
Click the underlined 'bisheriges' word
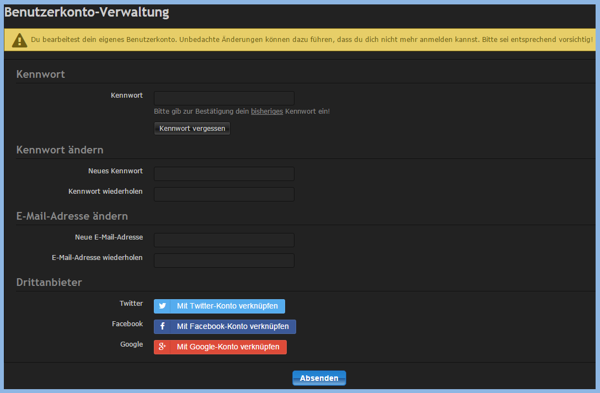(267, 111)
